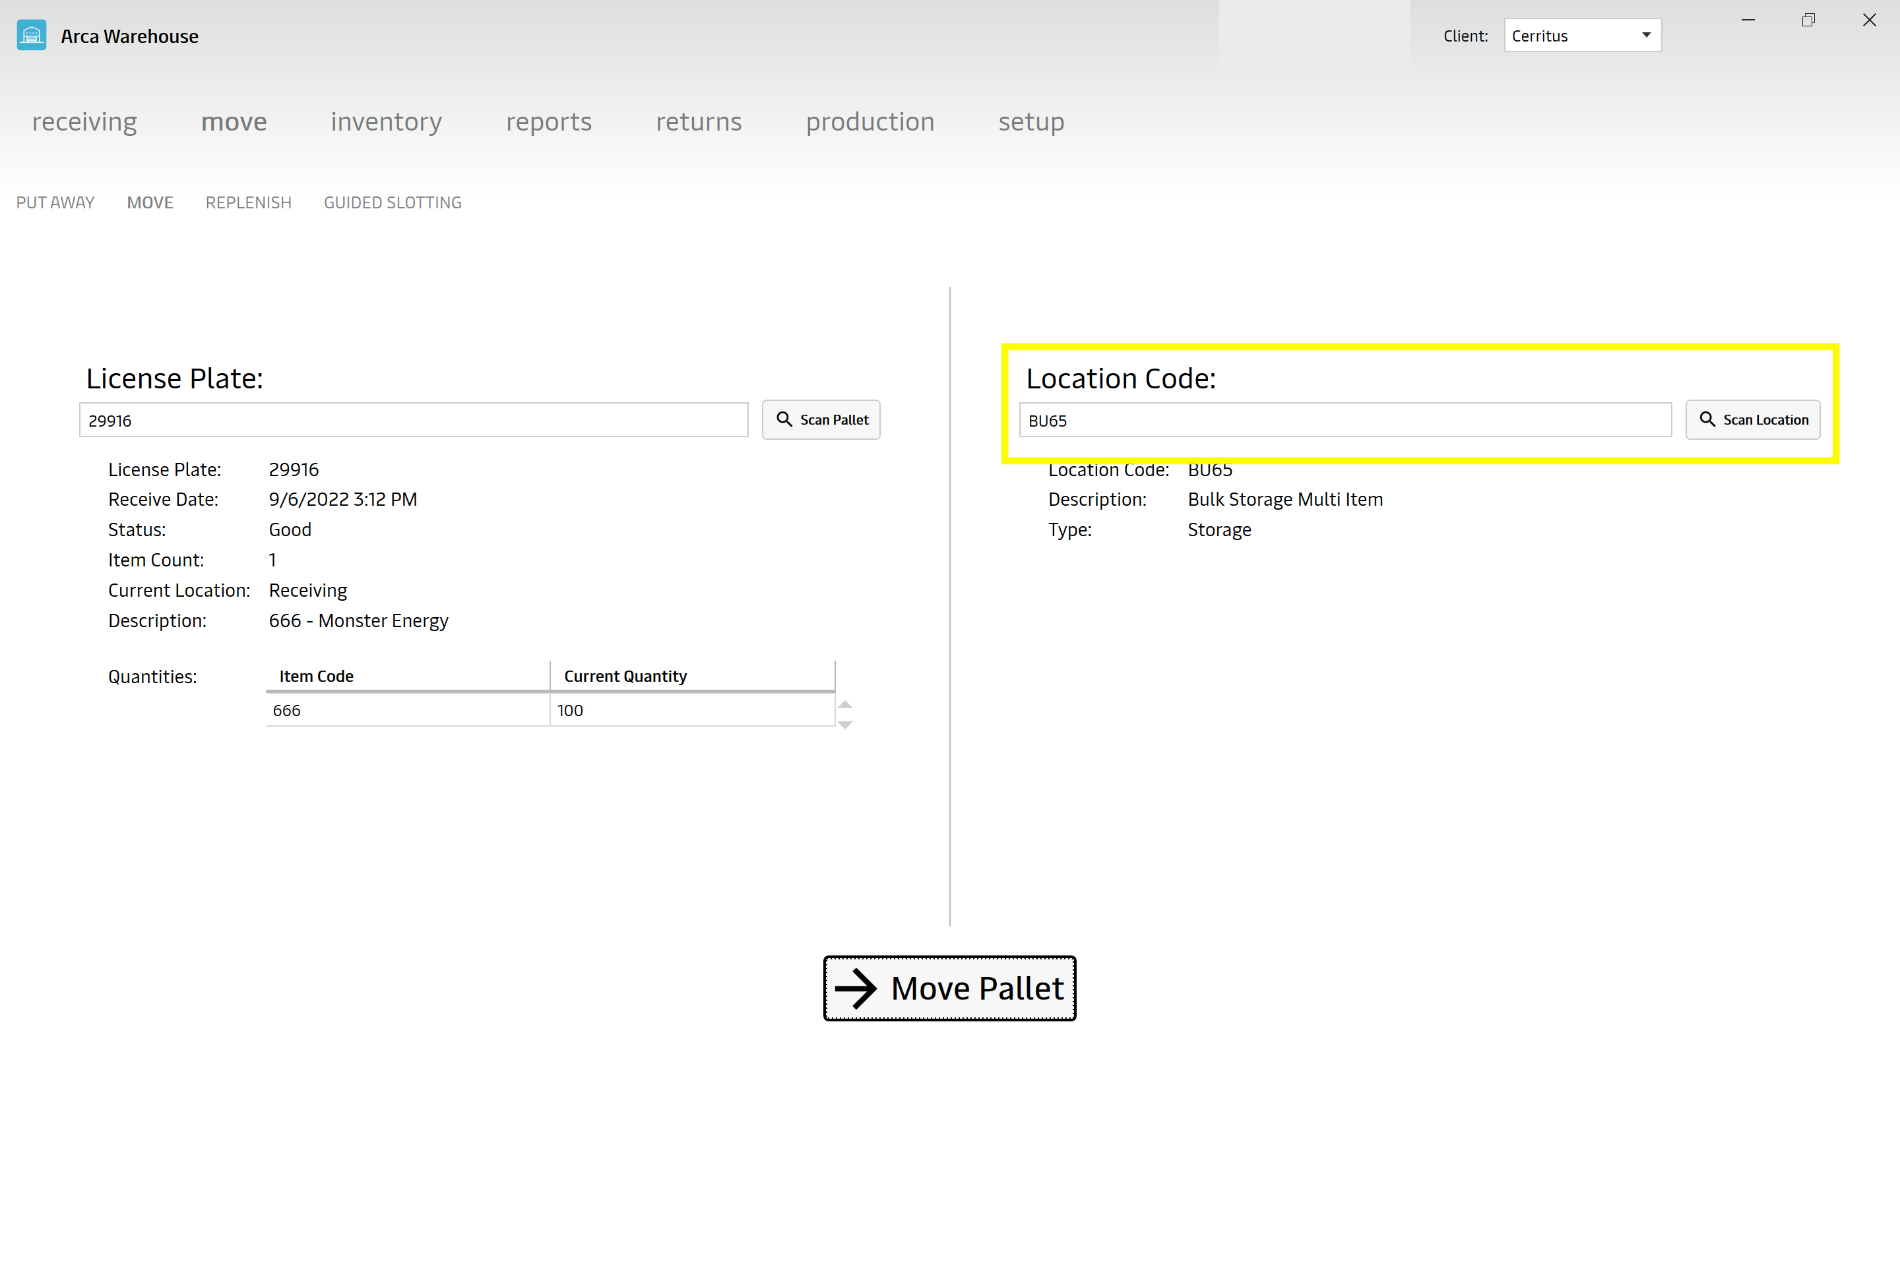This screenshot has width=1900, height=1266.
Task: Select the PUT AWAY sub-tab
Action: click(x=55, y=202)
